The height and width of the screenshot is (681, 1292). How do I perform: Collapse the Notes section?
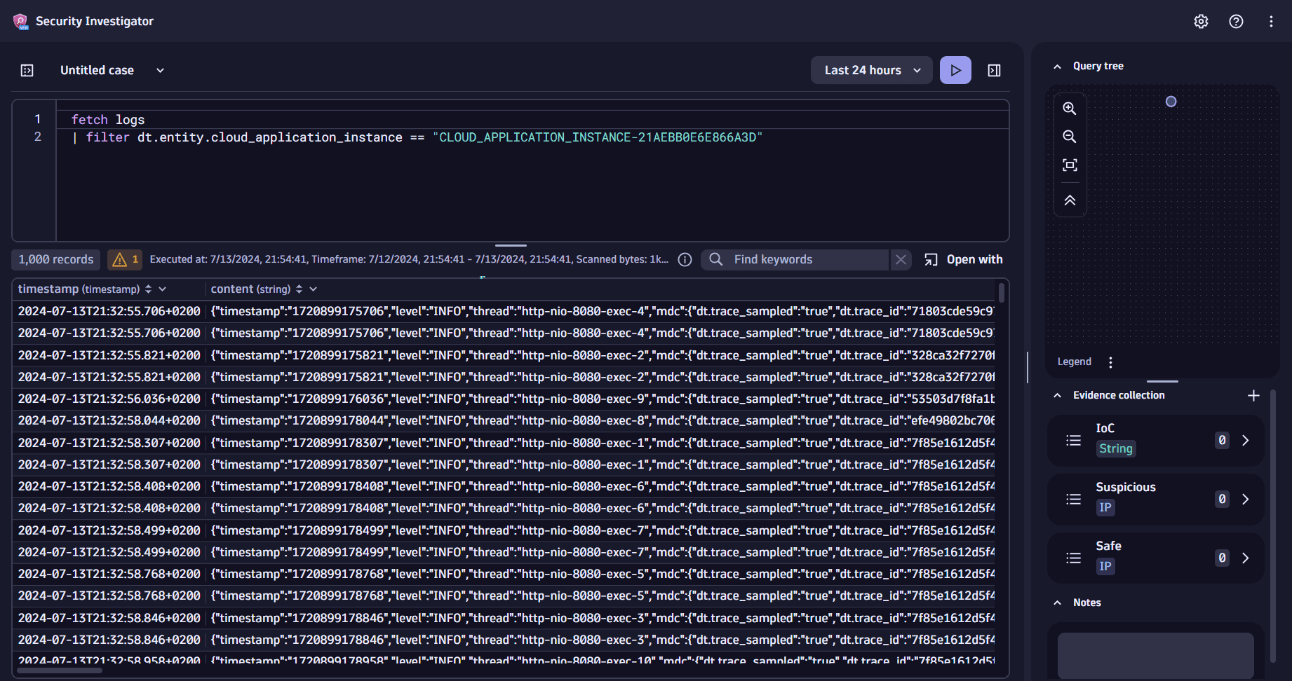pos(1057,603)
